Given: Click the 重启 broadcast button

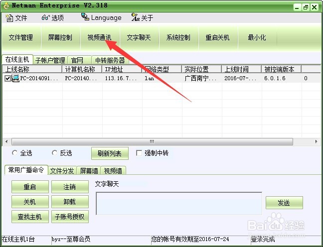Looking at the screenshot, I should 30,187.
